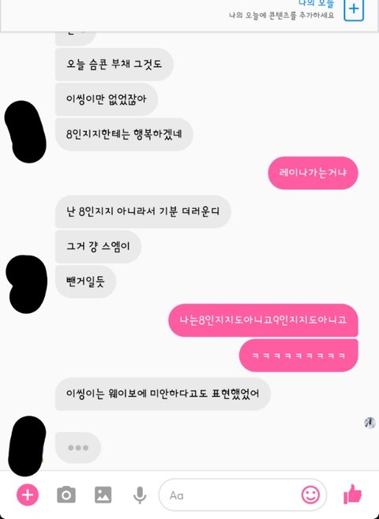Viewport: 379px width, 519px height.
Task: Send a thumbs-up like
Action: point(353,495)
